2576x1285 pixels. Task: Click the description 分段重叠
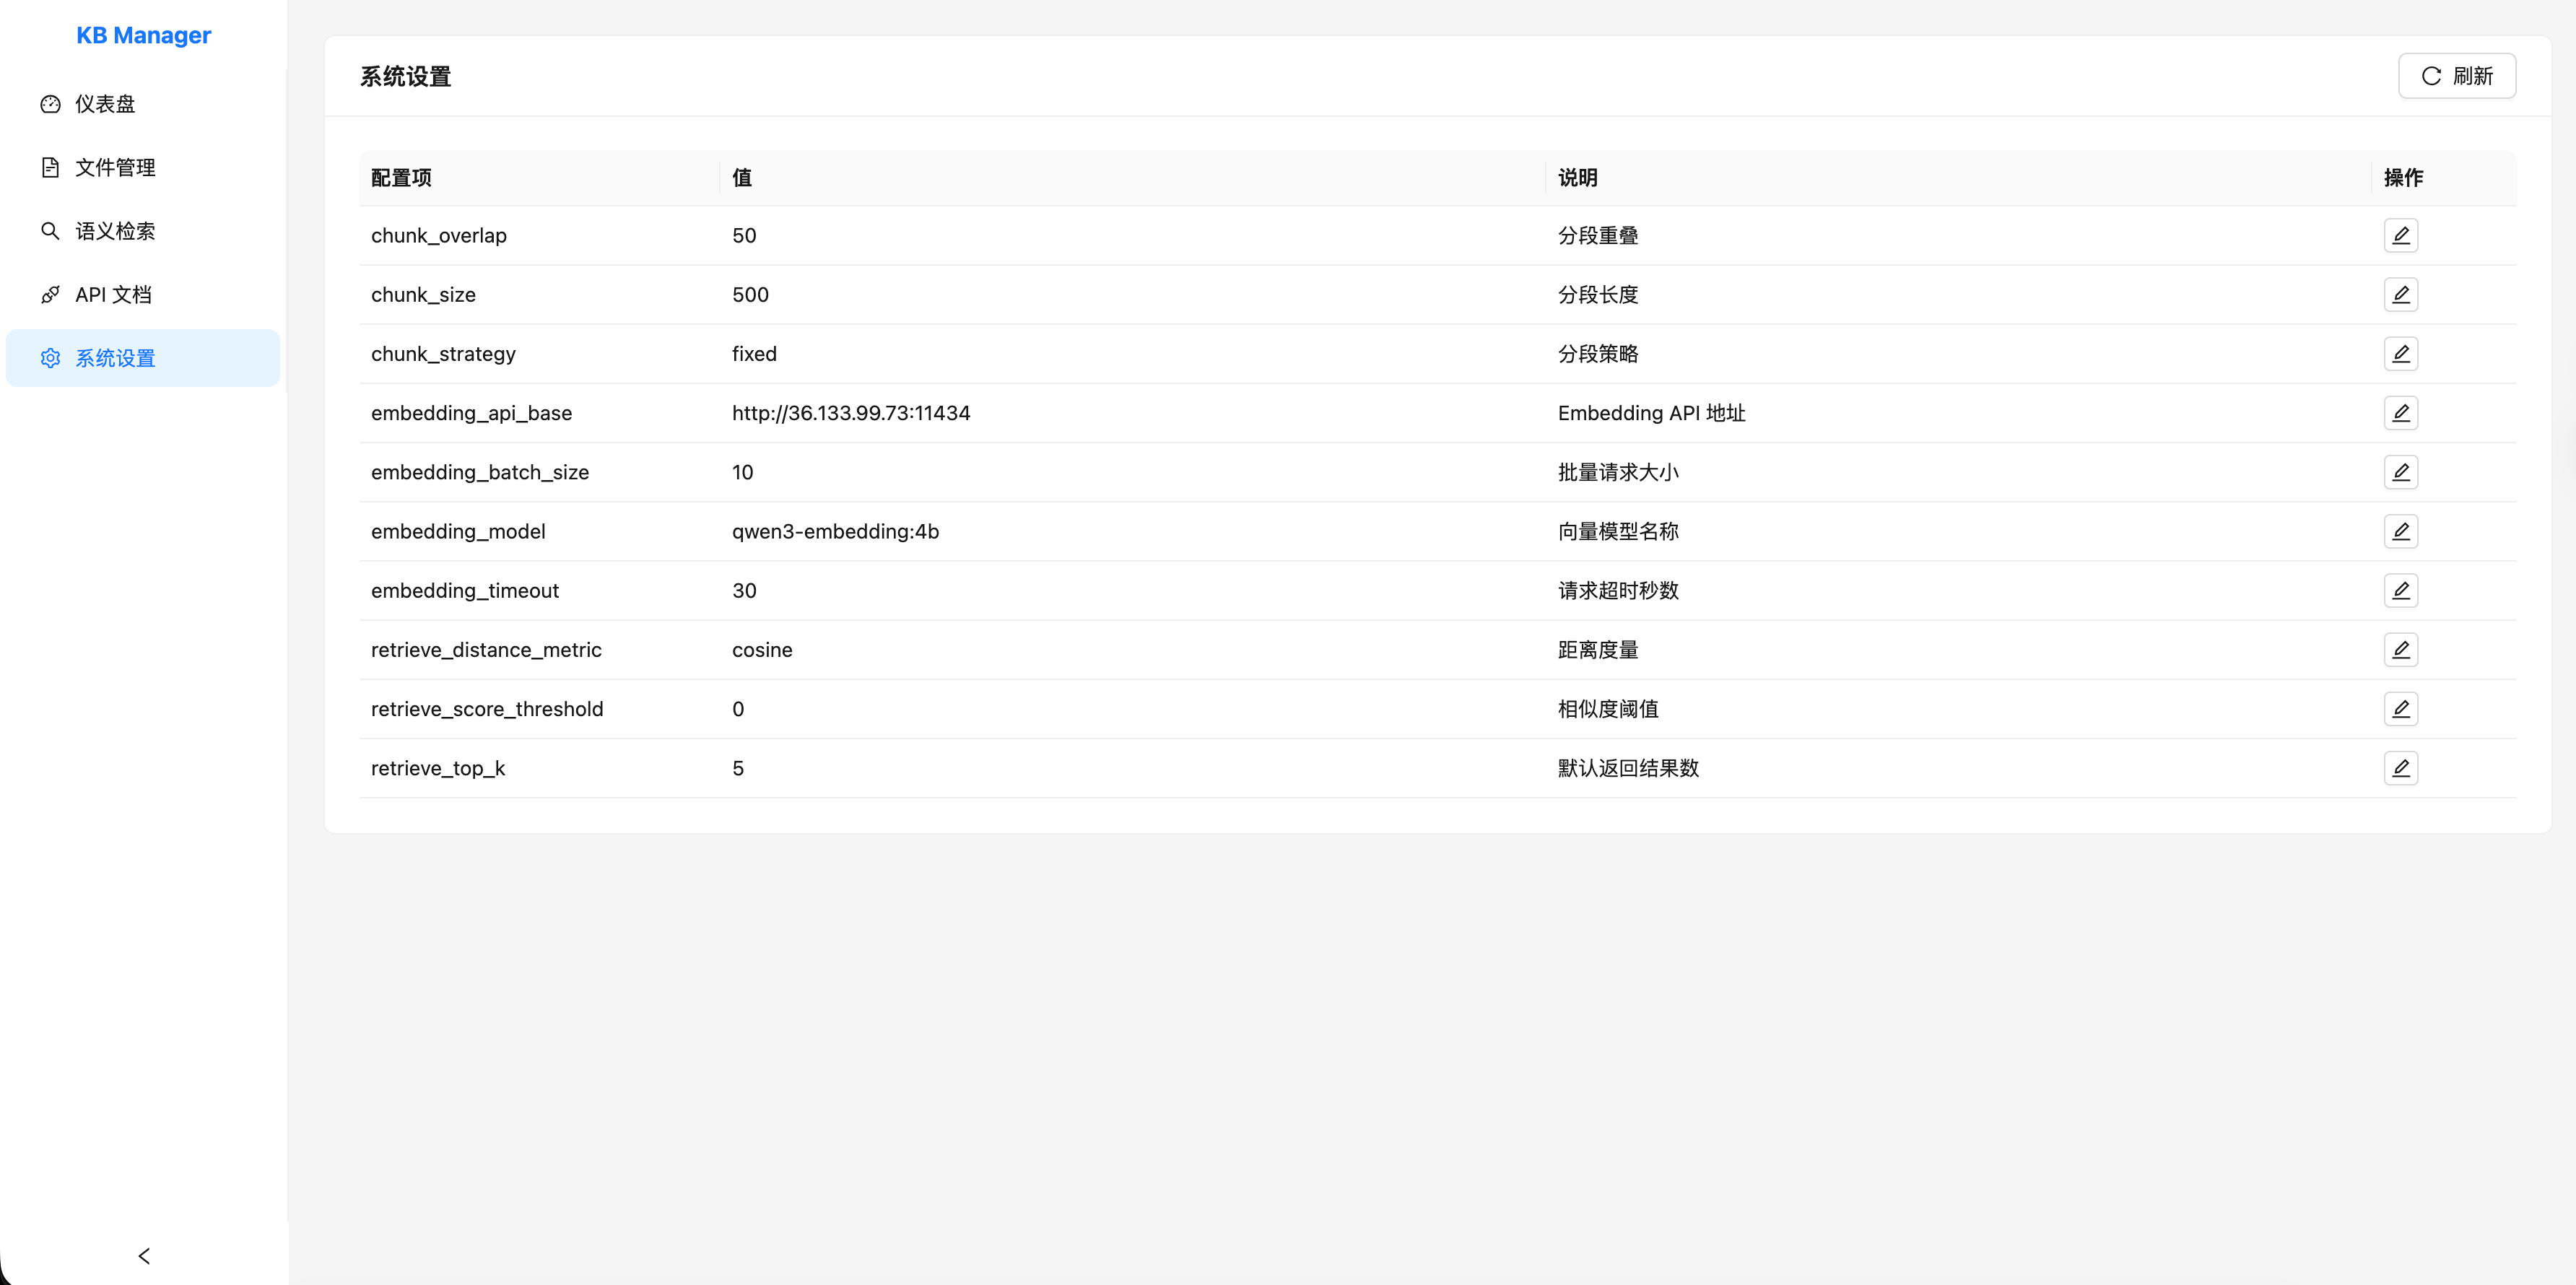click(x=1598, y=236)
